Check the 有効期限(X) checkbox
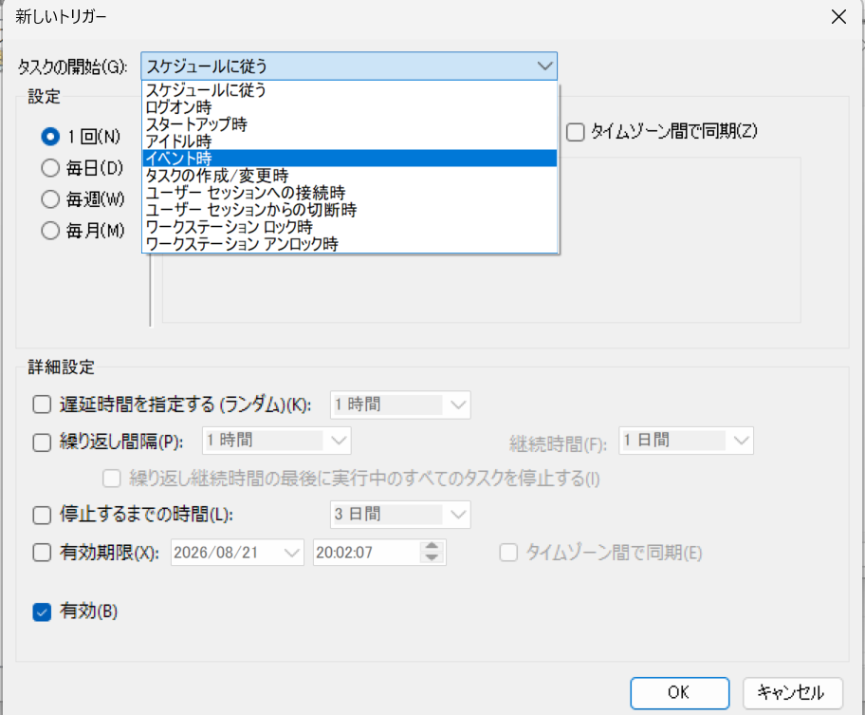This screenshot has height=715, width=865. point(42,551)
